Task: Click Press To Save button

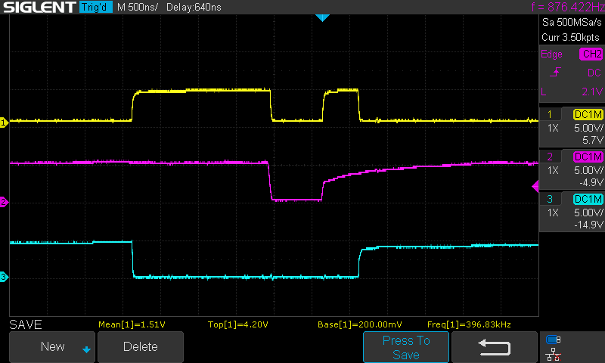Action: (406, 347)
